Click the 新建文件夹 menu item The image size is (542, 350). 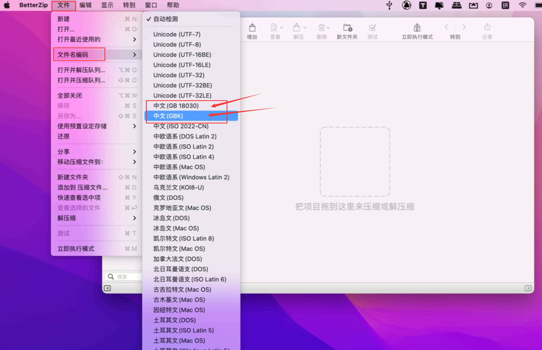(73, 177)
